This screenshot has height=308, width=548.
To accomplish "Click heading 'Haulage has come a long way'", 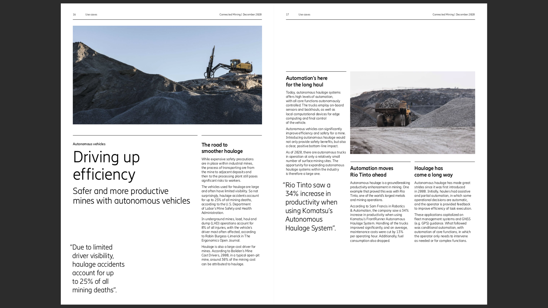I will point(434,171).
